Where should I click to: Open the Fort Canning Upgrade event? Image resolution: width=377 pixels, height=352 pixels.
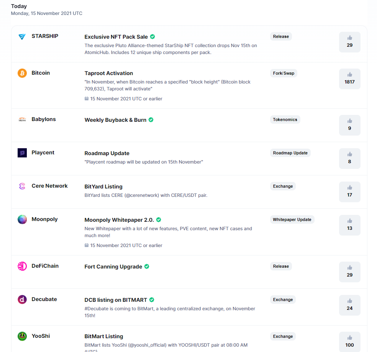point(113,267)
